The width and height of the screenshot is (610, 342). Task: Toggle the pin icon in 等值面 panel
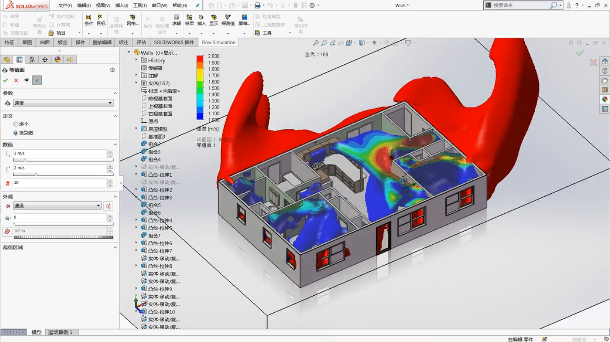37,80
